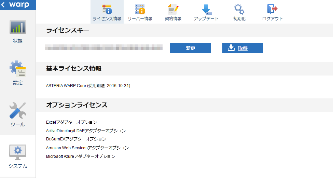Click the ActiveDirectory/LDAPアダプターオプション entry

coord(86,131)
